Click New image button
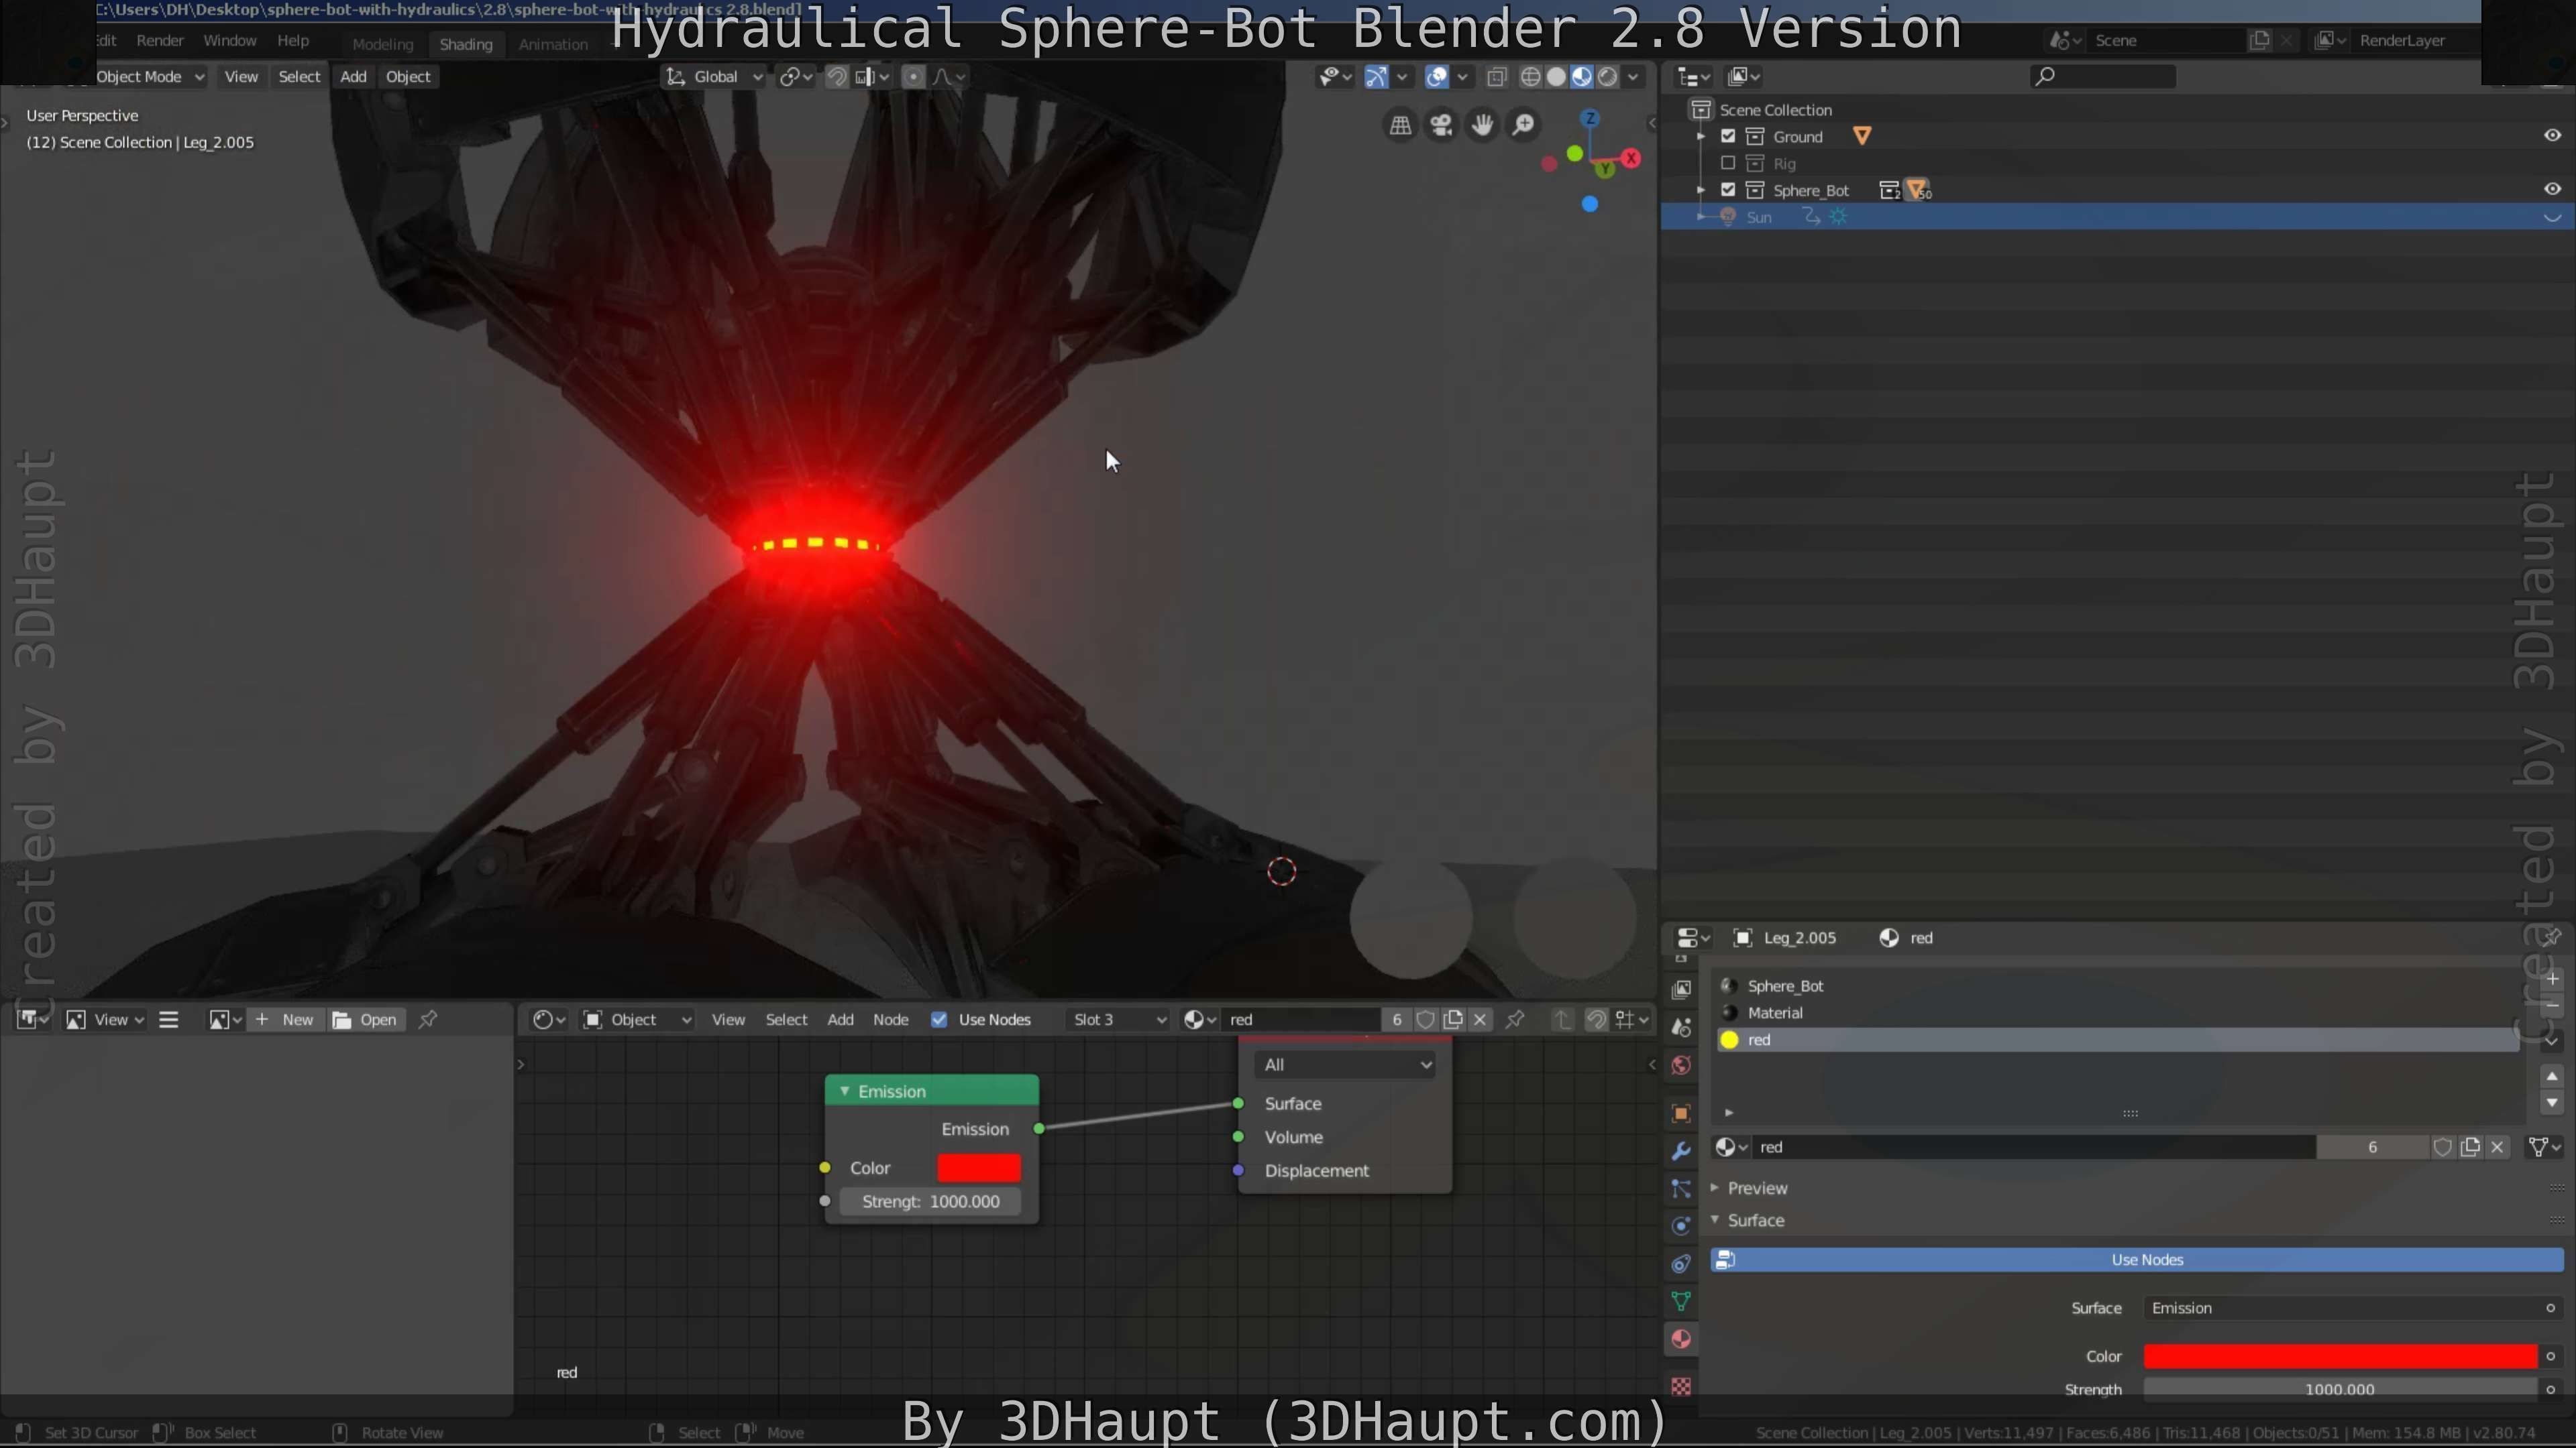The image size is (2576, 1448). coord(285,1019)
